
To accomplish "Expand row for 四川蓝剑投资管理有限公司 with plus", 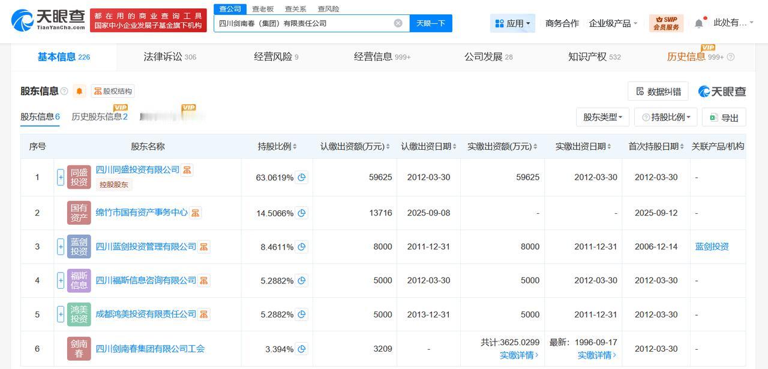I will point(61,247).
